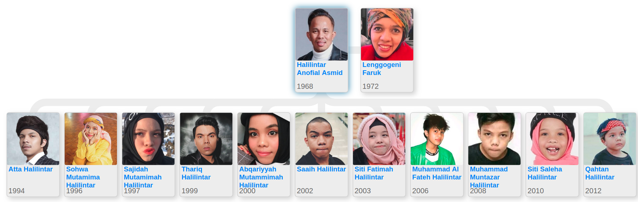Open the Sajidah Mutamimah Halilintar link
Image resolution: width=638 pixels, height=202 pixels.
[x=143, y=177]
